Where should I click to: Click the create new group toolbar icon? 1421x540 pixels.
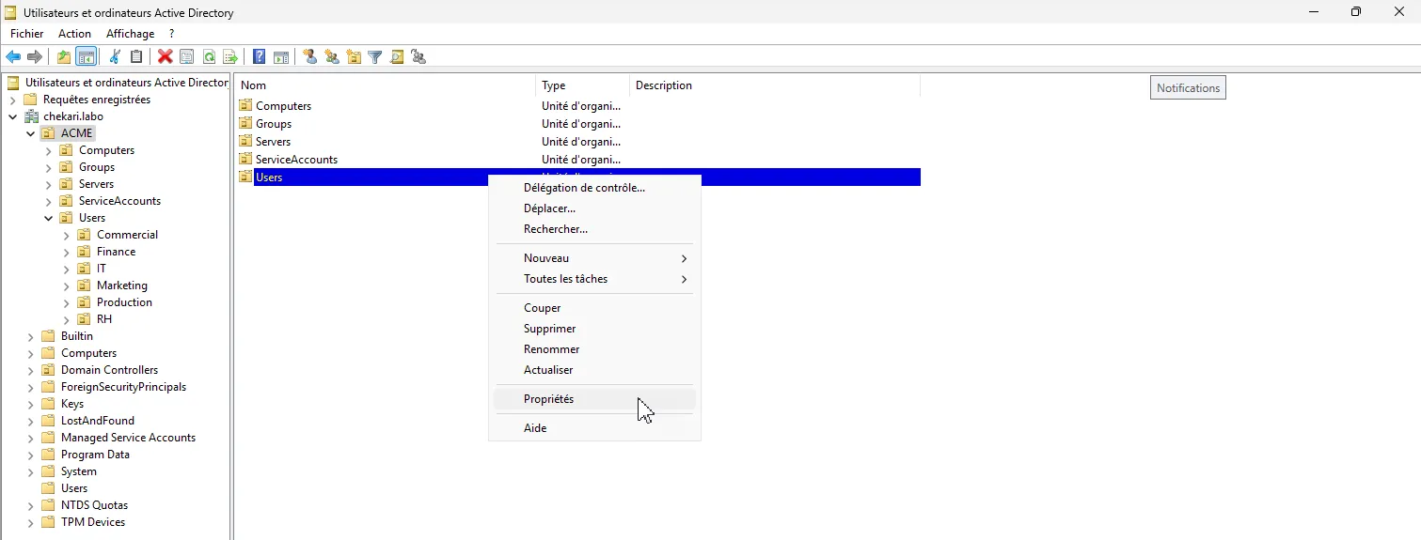click(332, 57)
